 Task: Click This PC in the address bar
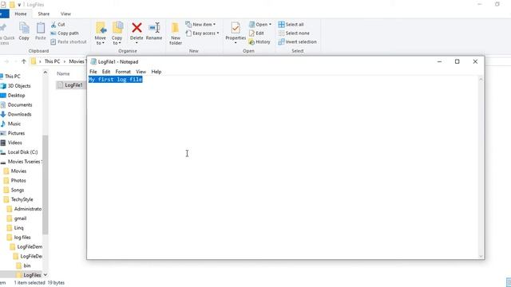(52, 61)
